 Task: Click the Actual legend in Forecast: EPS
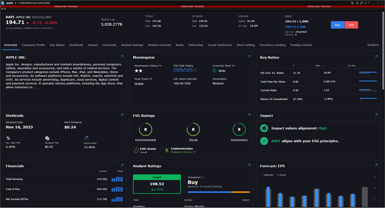tap(281, 175)
